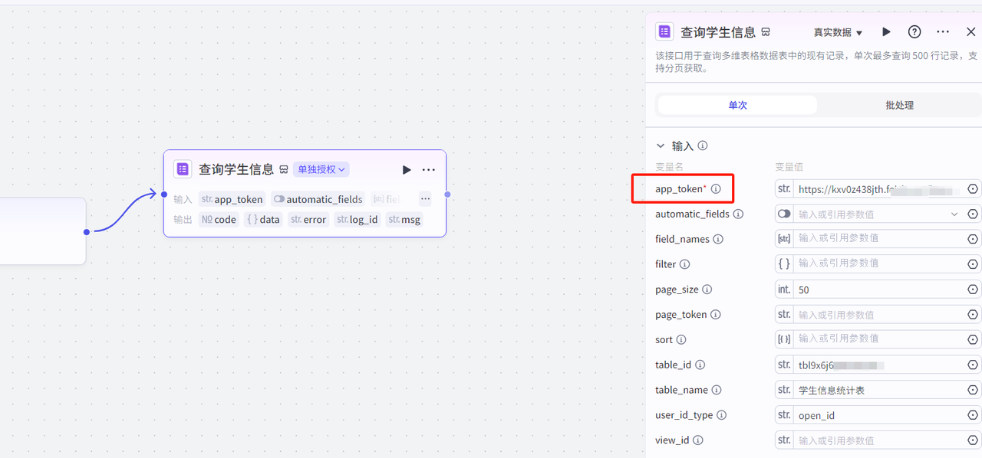982x458 pixels.
Task: Close the 查询学生信息 settings panel
Action: tap(970, 32)
